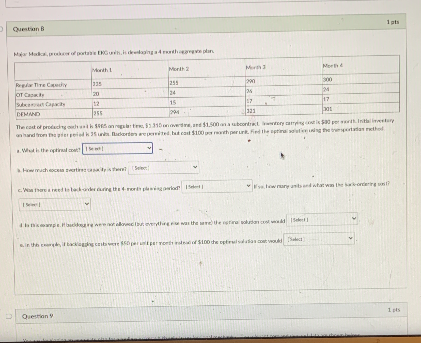The width and height of the screenshot is (421, 343).
Task: Click the regular time value 300
Action: click(x=328, y=80)
